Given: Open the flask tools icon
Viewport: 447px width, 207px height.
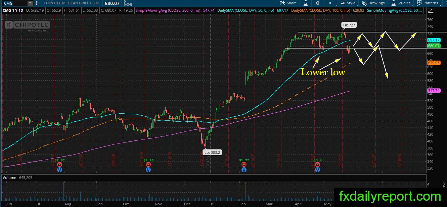Looking at the screenshot, I should click(306, 3).
